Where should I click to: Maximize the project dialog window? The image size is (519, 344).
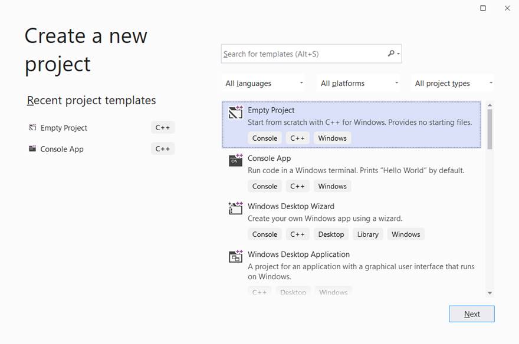tap(483, 8)
